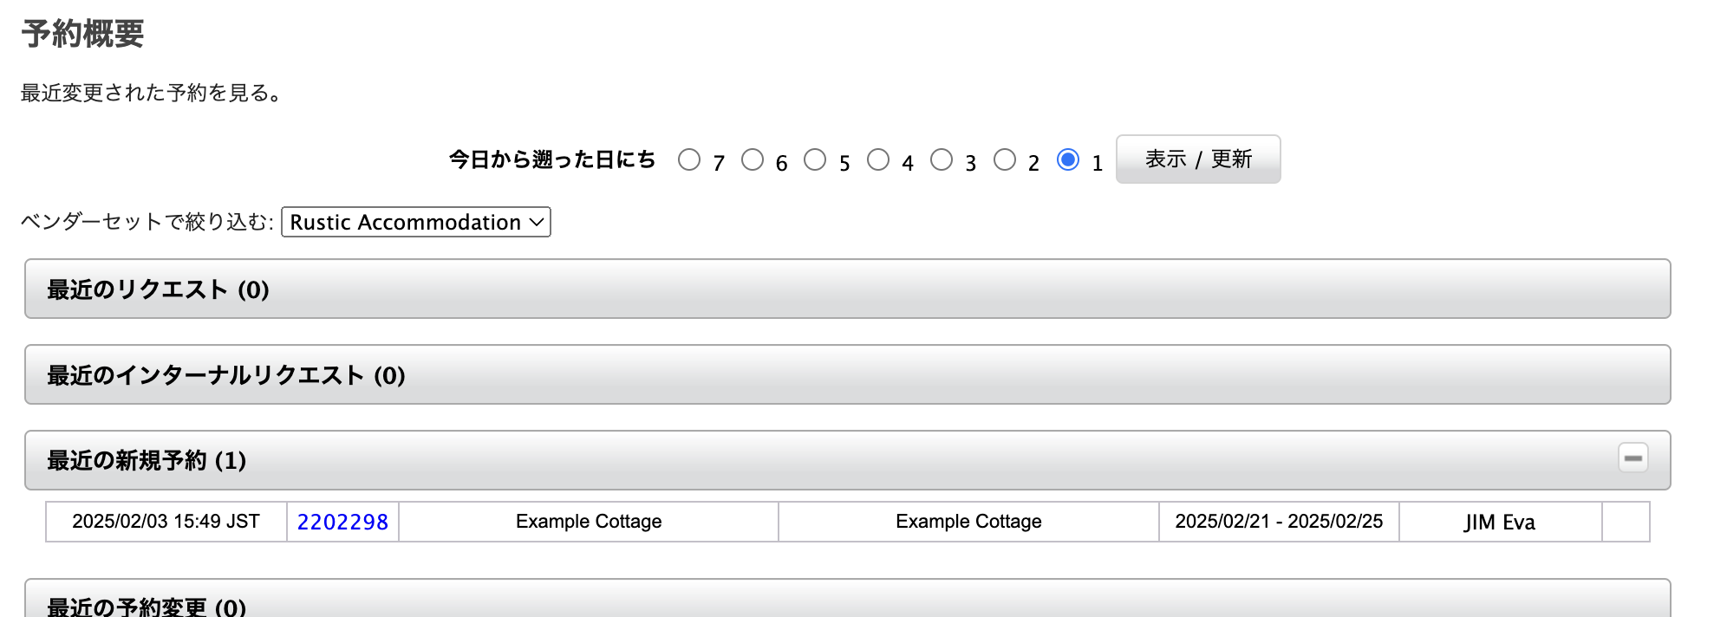Choose the 2 days radio button
This screenshot has height=617, width=1727.
pyautogui.click(x=1005, y=160)
